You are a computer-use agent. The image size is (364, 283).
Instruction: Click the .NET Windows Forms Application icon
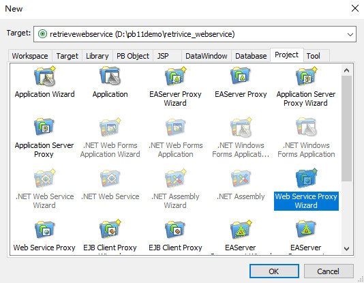[306, 127]
